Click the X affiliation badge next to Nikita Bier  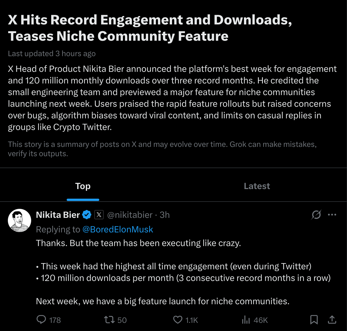[99, 215]
